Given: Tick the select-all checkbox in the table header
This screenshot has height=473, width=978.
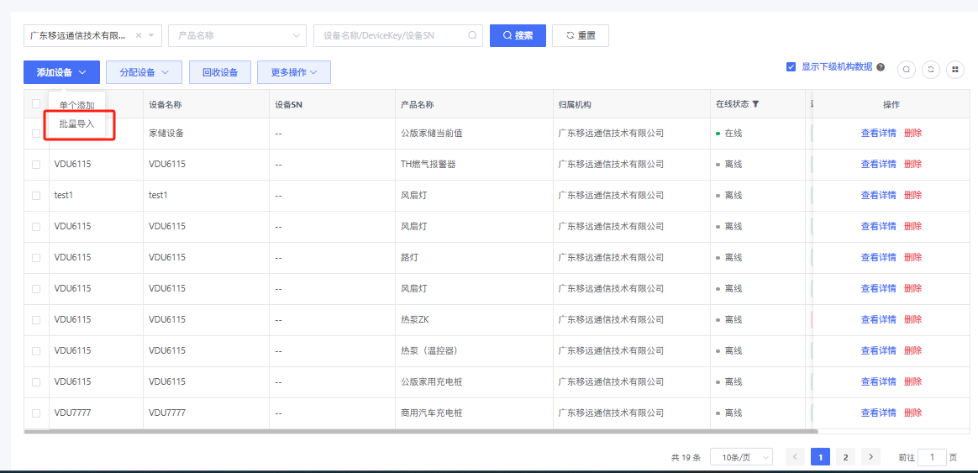Looking at the screenshot, I should (36, 104).
